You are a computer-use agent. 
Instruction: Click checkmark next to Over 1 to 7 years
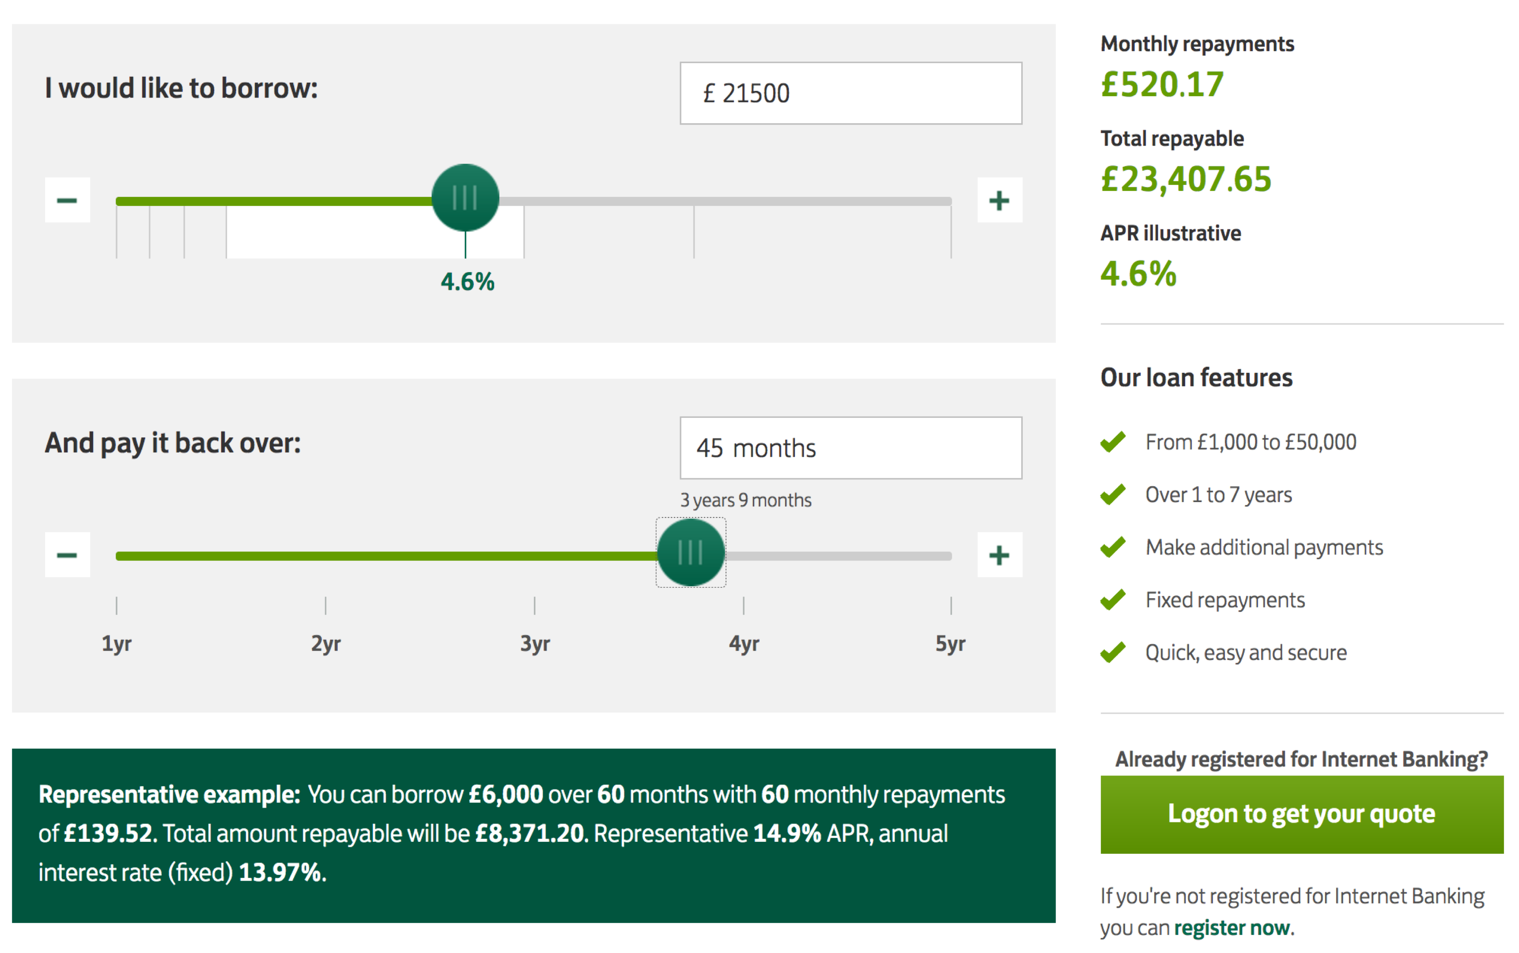pos(1113,495)
